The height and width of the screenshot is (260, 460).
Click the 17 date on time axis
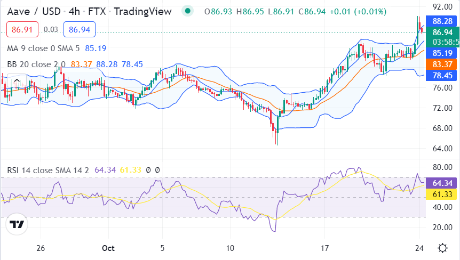(324, 248)
